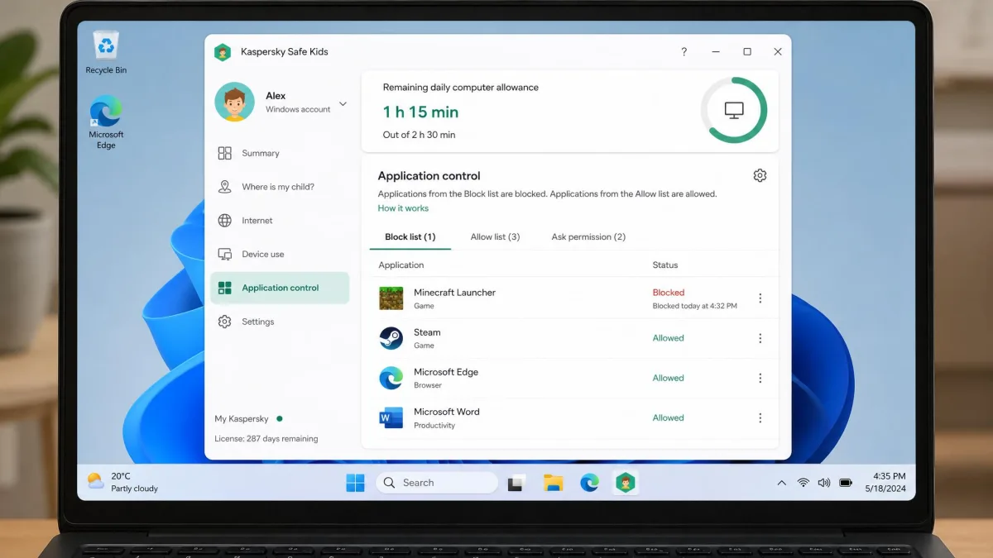Viewport: 993px width, 558px height.
Task: Minimize the Kaspersky Safe Kids window
Action: click(716, 51)
